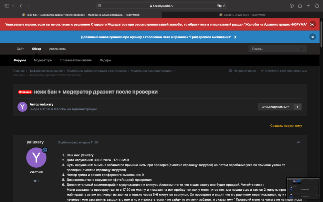Open a new tab with plus icon
Screen dimensions: 323x202
[x=308, y=6]
